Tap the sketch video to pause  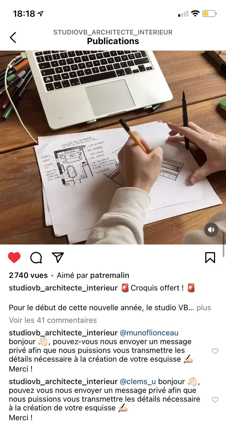tap(113, 147)
